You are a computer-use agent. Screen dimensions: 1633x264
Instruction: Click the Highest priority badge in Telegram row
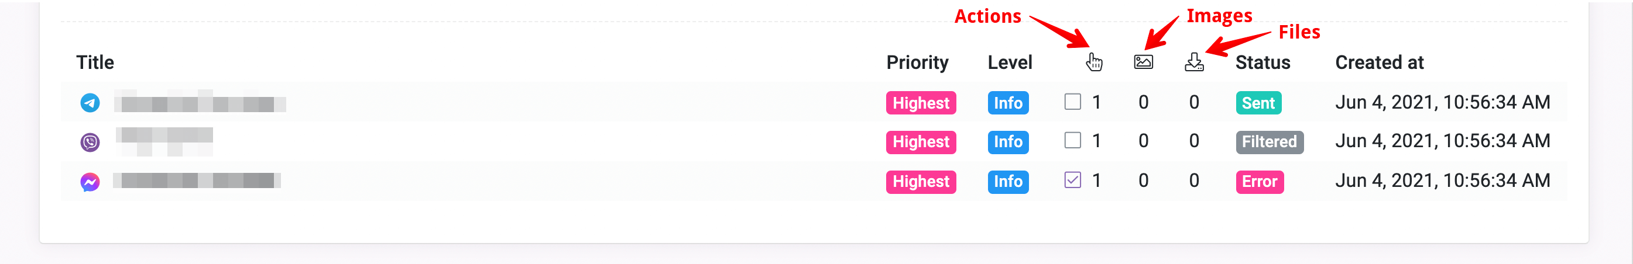(x=921, y=103)
